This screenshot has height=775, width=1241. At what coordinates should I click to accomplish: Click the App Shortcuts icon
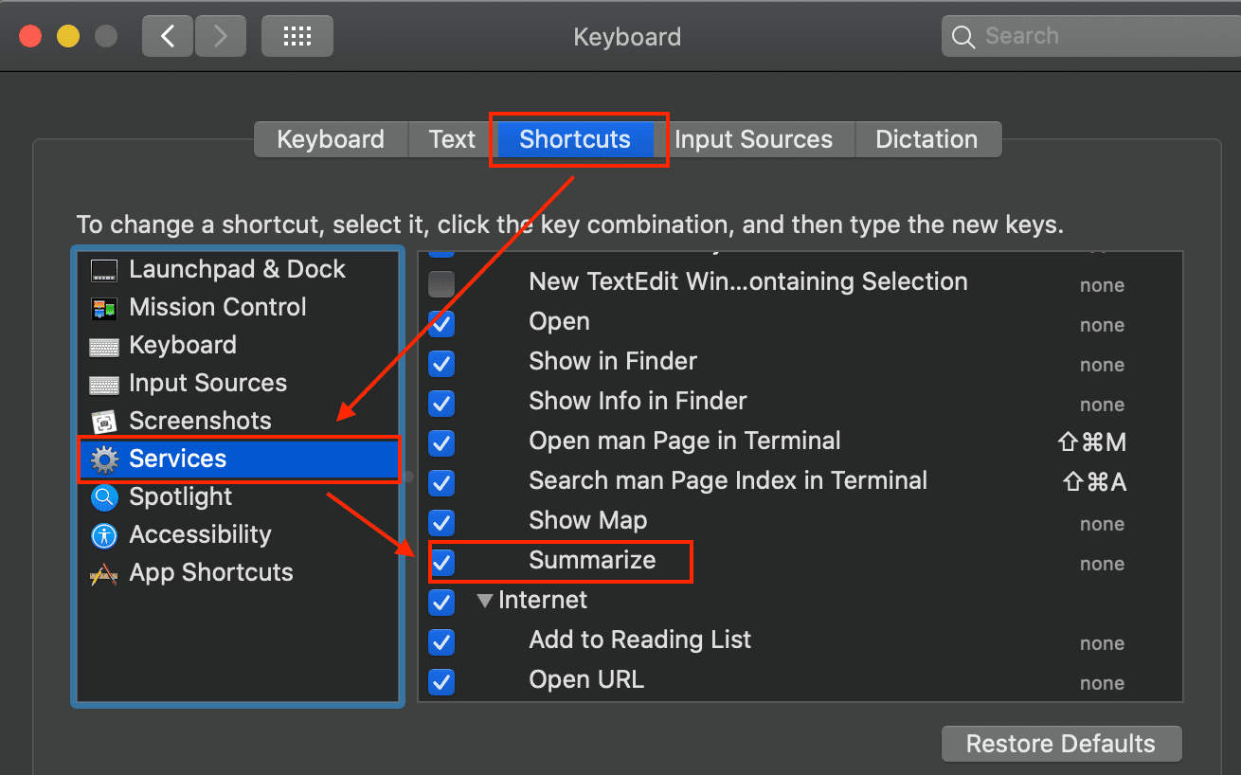coord(104,573)
